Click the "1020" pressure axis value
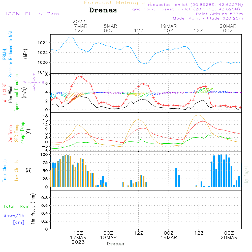The image size is (252, 252). (43, 62)
